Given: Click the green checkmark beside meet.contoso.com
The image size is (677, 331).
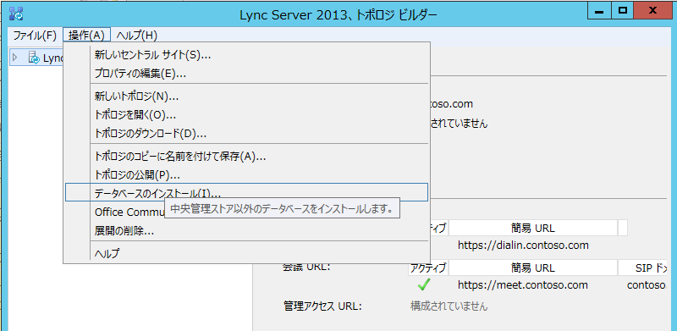Looking at the screenshot, I should pos(425,284).
